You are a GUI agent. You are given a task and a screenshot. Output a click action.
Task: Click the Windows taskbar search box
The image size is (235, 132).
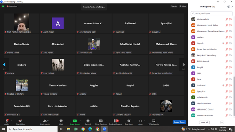pos(32,129)
